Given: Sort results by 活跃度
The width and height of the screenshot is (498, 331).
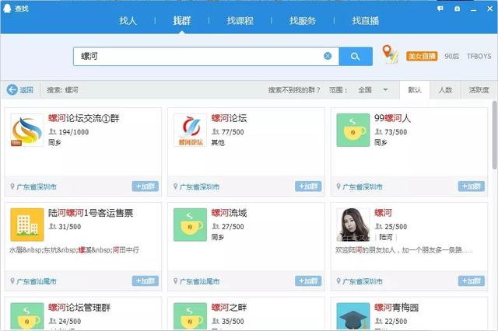Looking at the screenshot, I should [479, 90].
